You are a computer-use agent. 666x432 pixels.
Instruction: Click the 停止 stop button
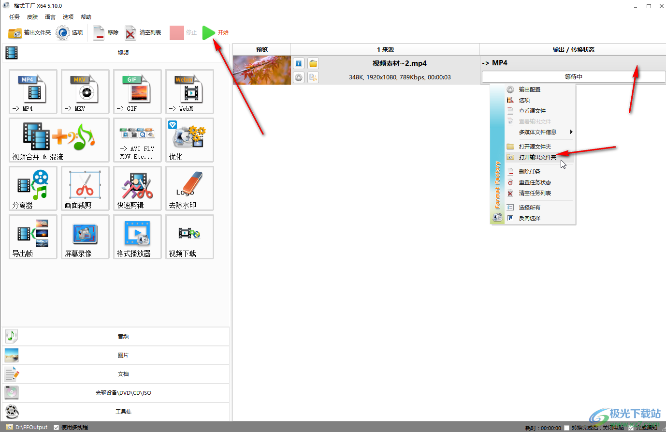pyautogui.click(x=183, y=32)
